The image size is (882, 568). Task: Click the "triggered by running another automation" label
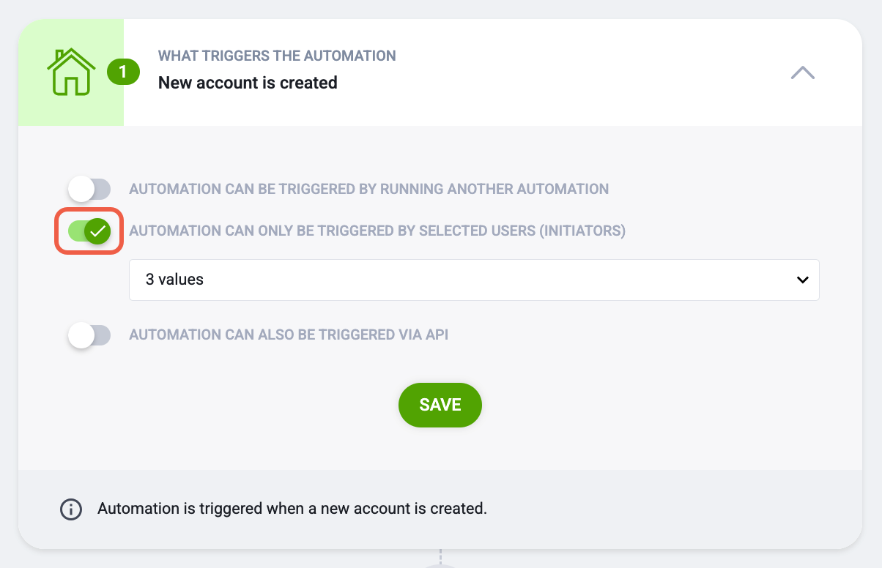point(369,189)
